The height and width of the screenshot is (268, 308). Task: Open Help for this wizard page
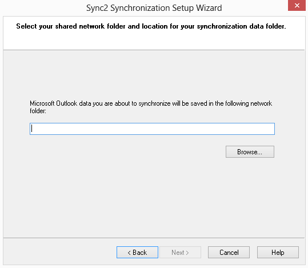pos(278,252)
